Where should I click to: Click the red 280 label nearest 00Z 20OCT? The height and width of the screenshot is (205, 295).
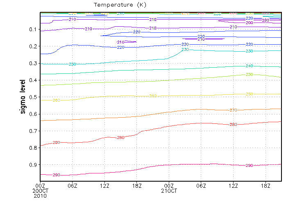(56, 143)
